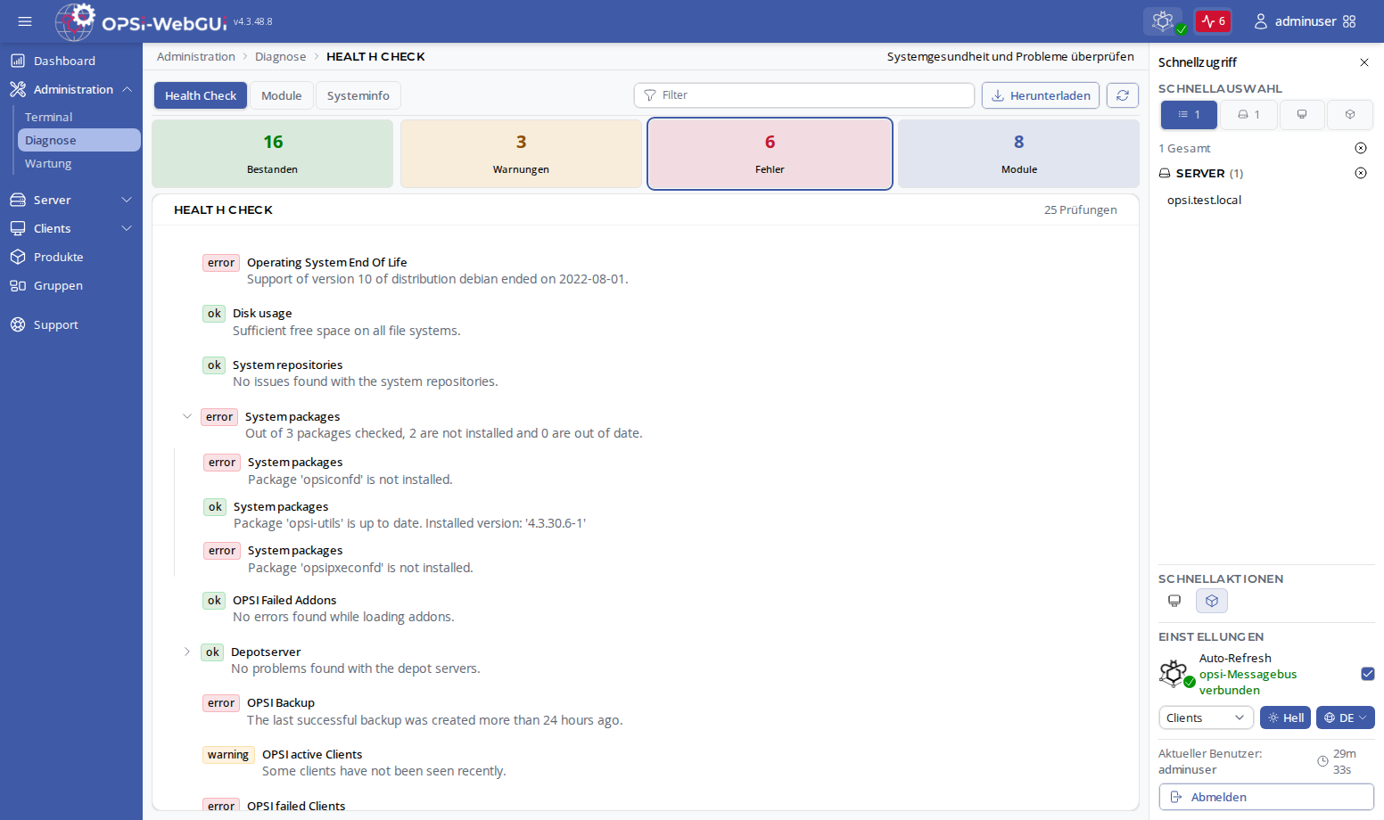Select opsi.test.local in quick access

pos(1204,200)
